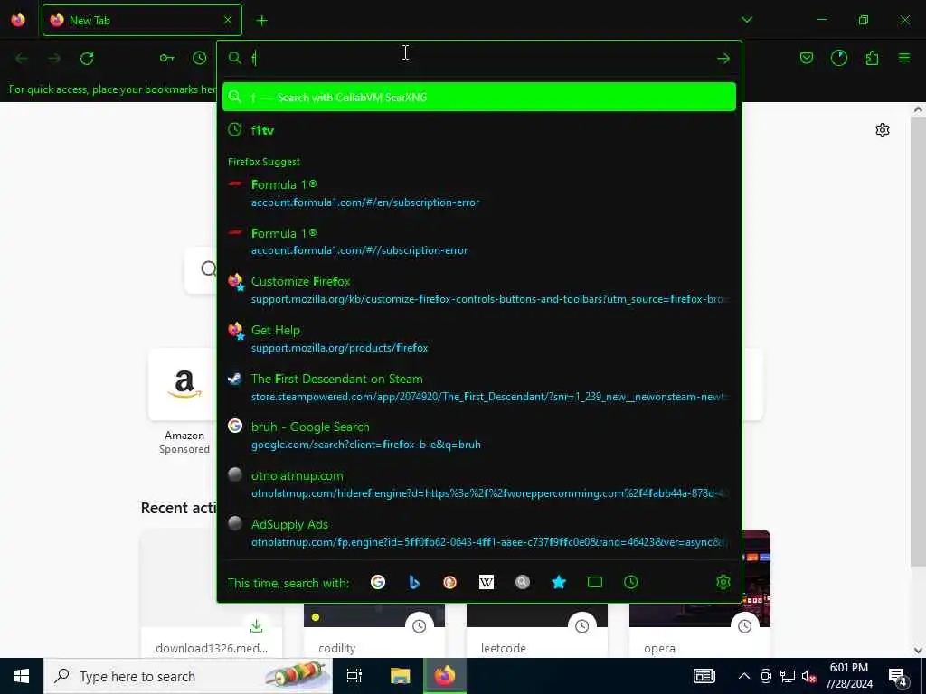Open Formula 1 /#//subscription-error suggestion
The height and width of the screenshot is (694, 926).
tap(479, 241)
